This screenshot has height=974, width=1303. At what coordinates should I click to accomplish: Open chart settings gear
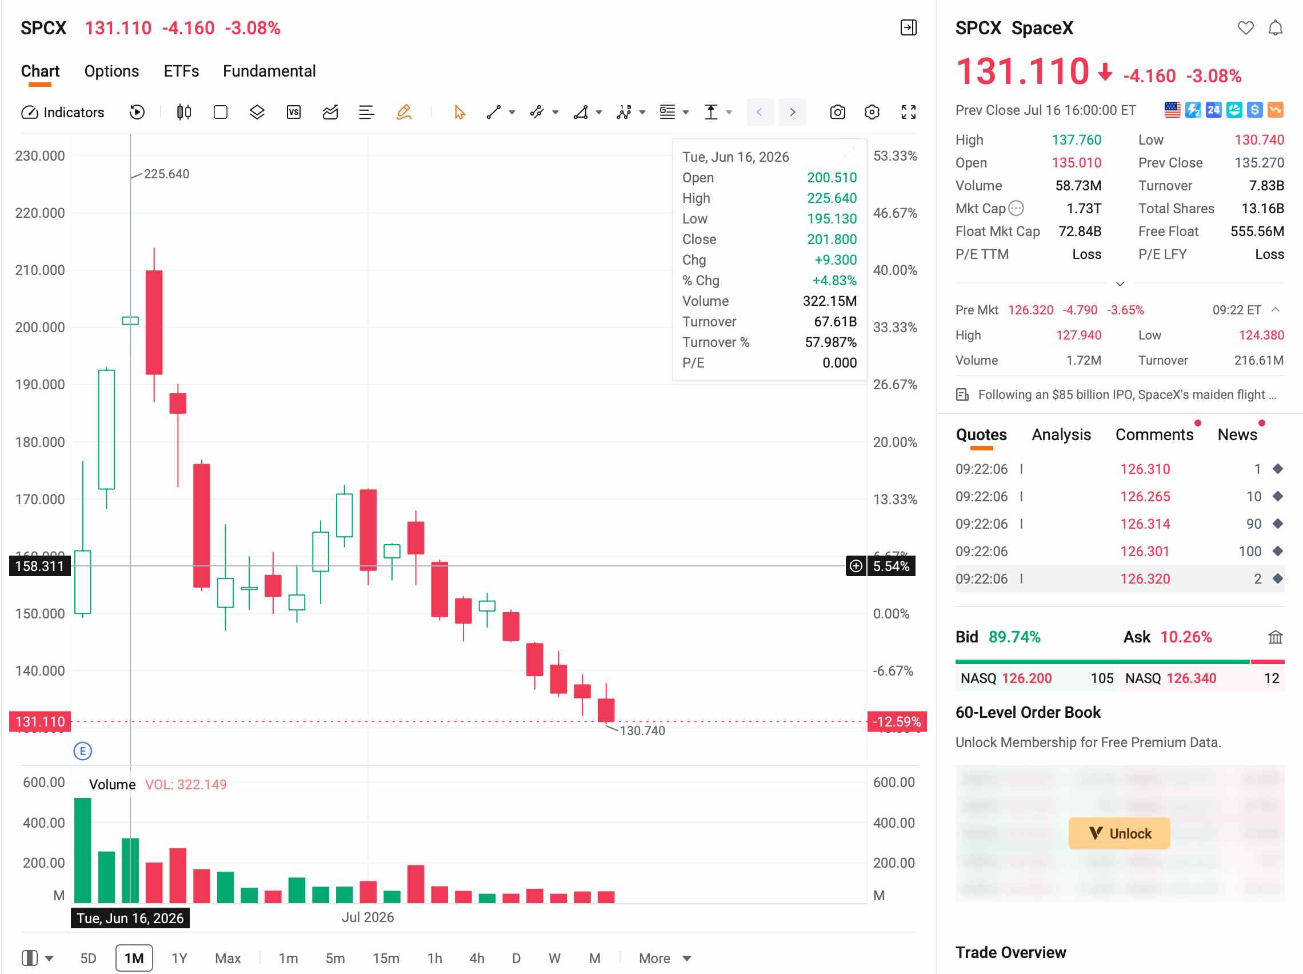pos(872,112)
